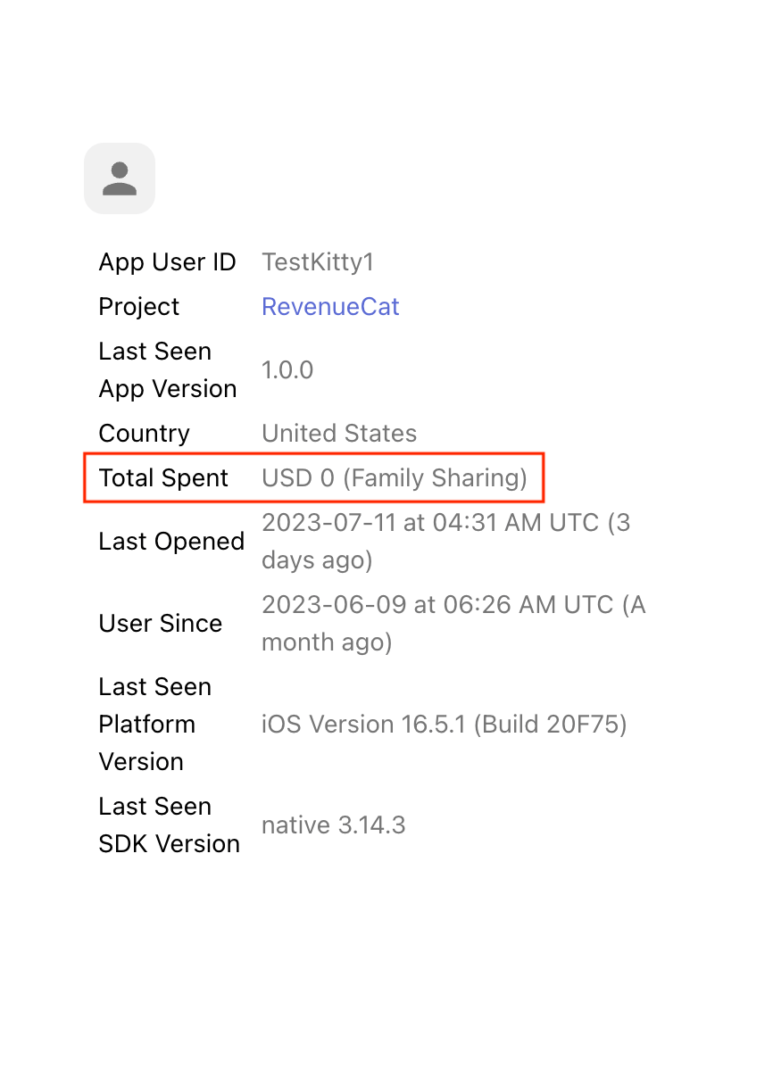Click the Country label
773x1069 pixels.
(x=144, y=434)
